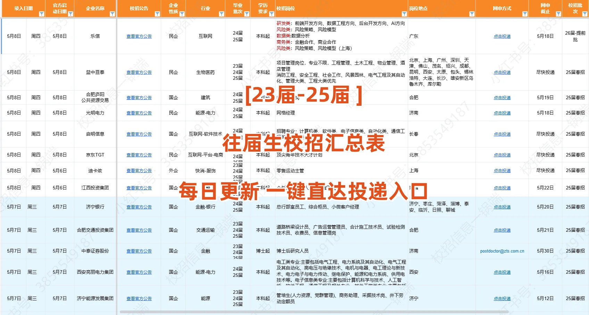Click 点击投递 for 西安亮丽电力集团 row
The height and width of the screenshot is (315, 589).
click(x=502, y=272)
